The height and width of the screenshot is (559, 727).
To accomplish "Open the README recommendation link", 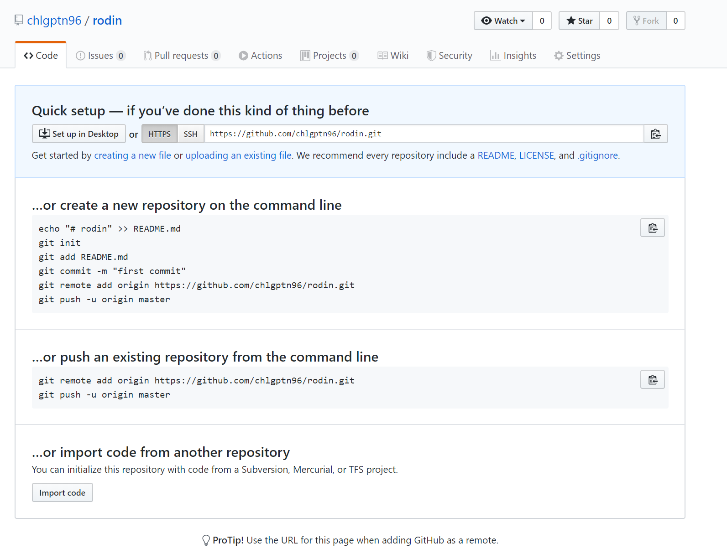I will click(x=496, y=155).
